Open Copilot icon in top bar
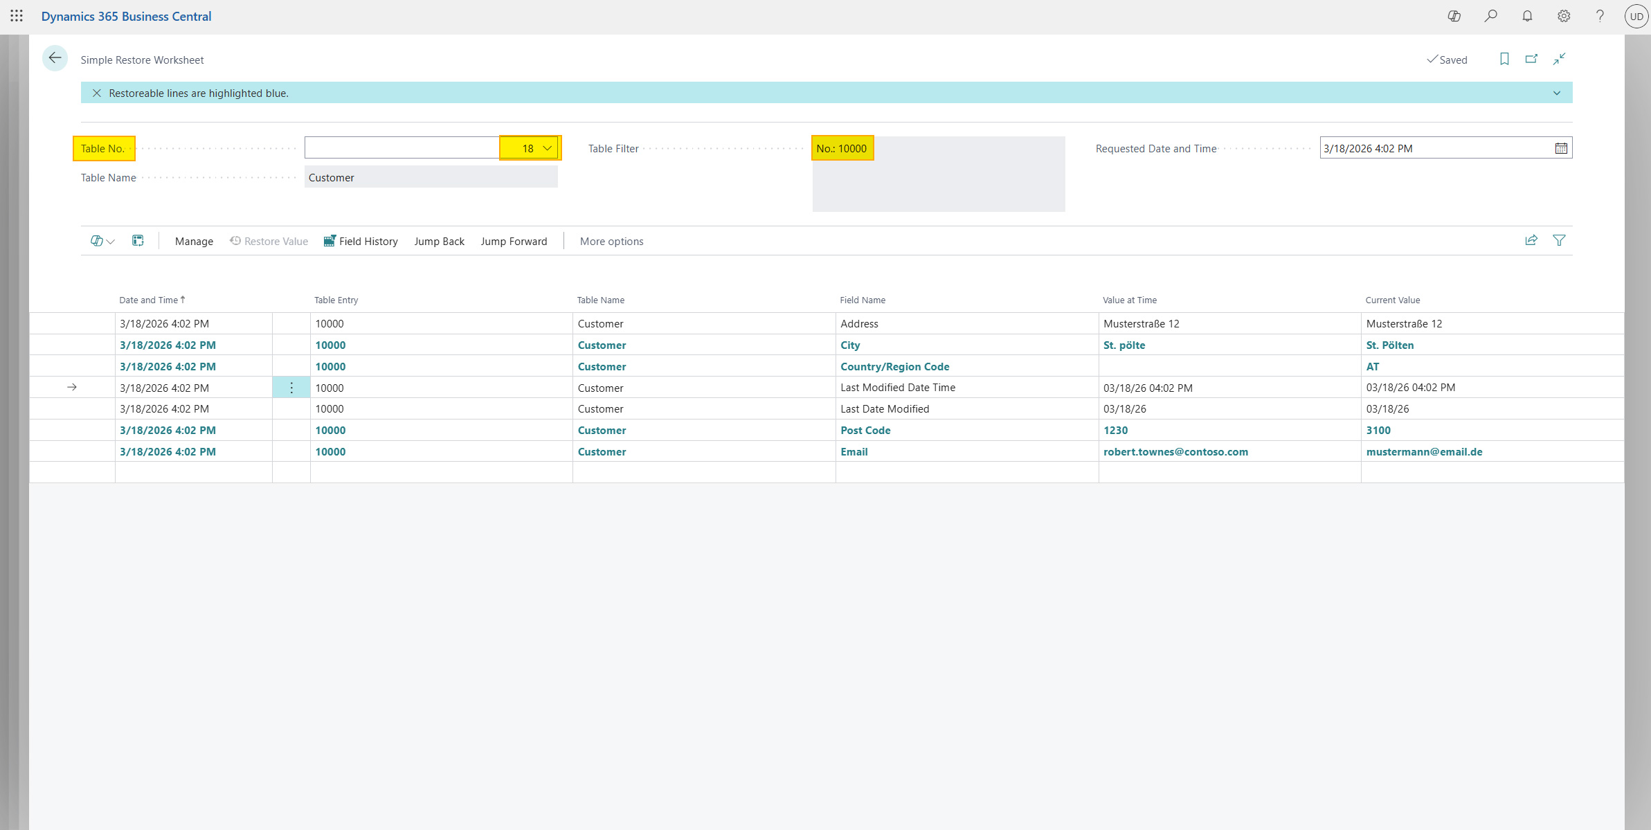This screenshot has width=1651, height=830. pos(1454,16)
